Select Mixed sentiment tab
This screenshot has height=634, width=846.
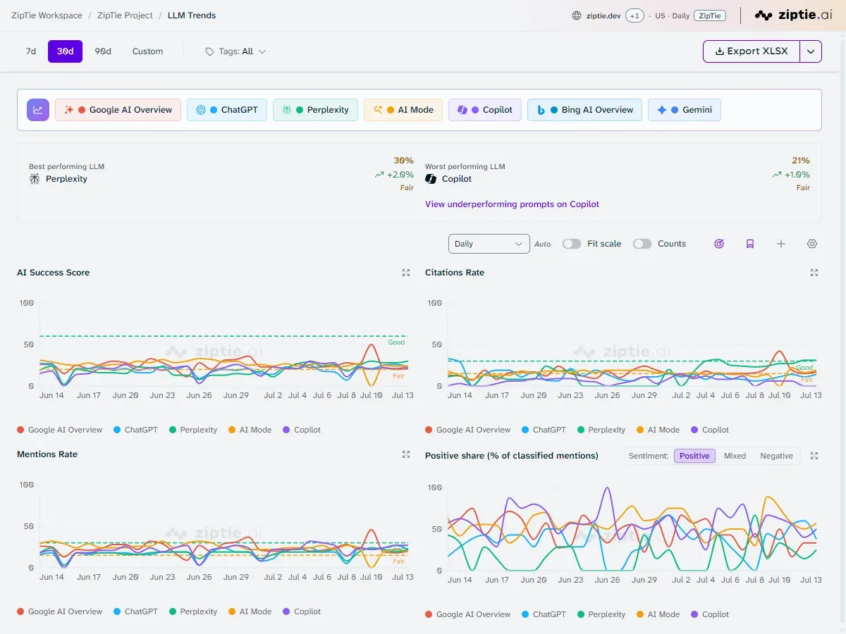735,456
